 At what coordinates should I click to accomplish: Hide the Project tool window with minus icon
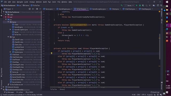40,9
